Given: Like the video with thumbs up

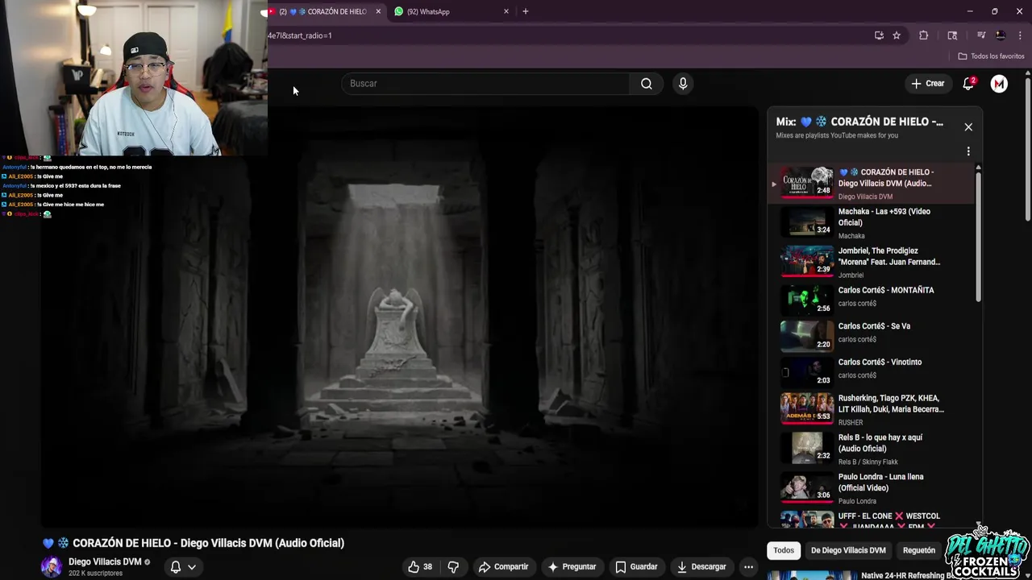Looking at the screenshot, I should click(420, 567).
